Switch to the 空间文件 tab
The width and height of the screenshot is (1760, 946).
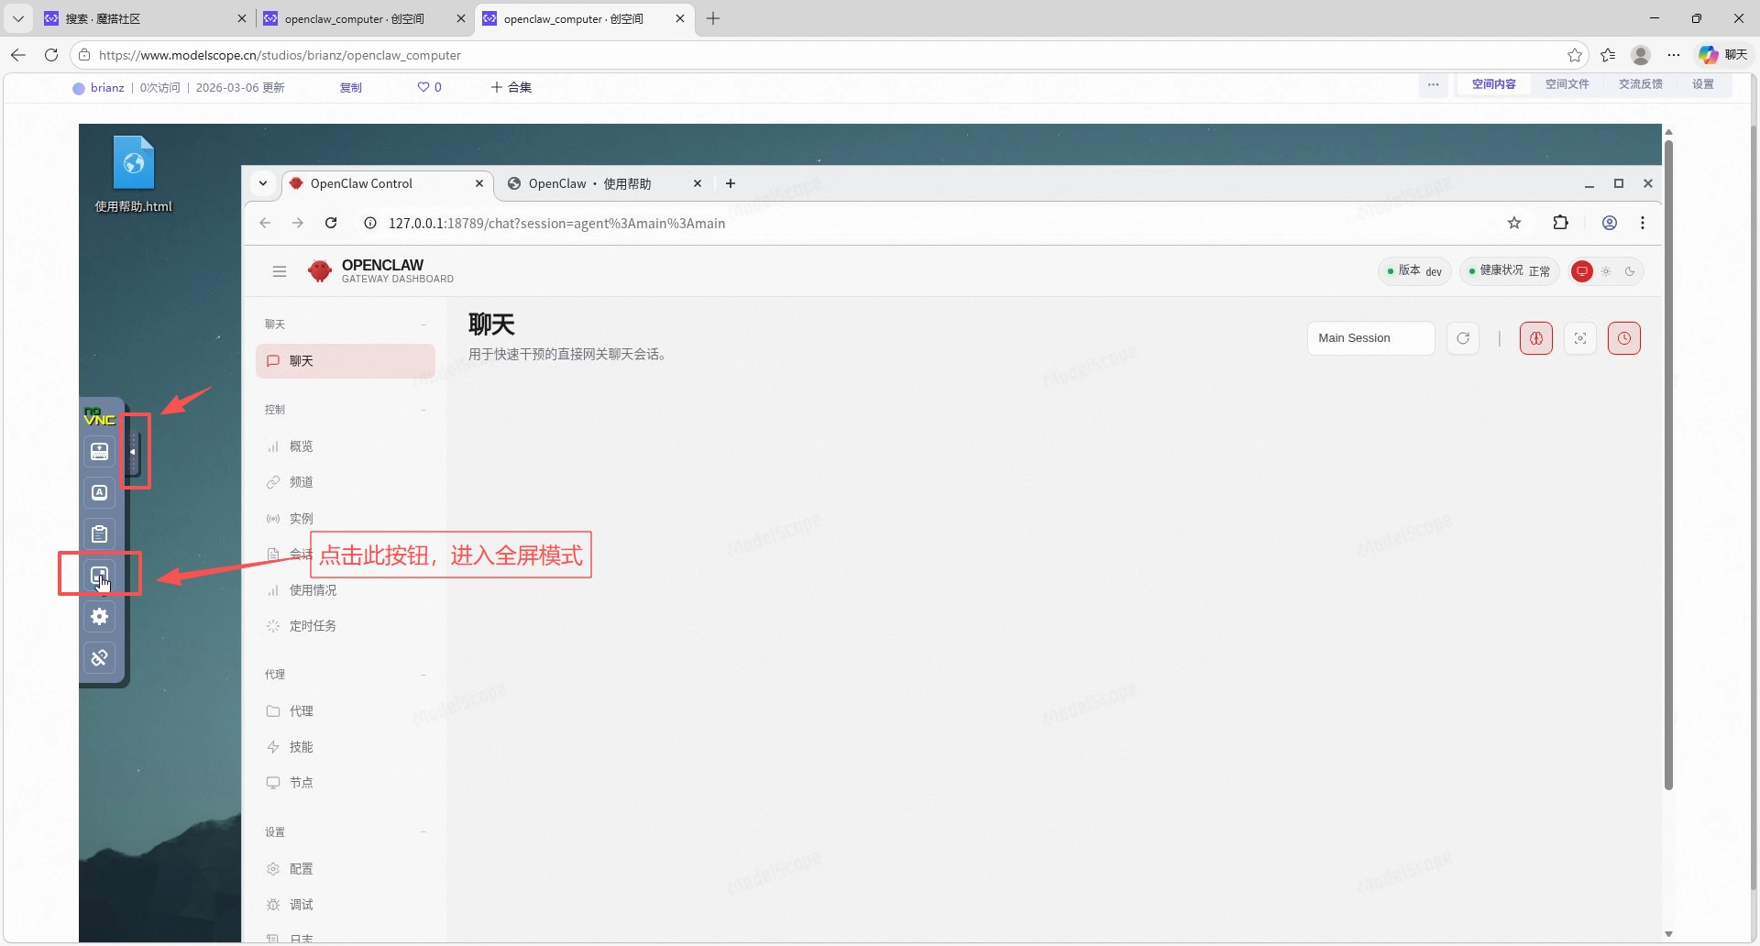pos(1567,84)
